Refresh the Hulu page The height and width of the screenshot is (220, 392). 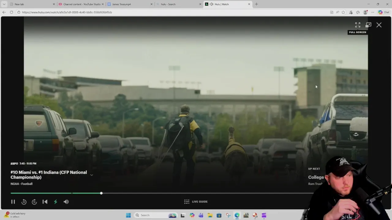click(x=11, y=12)
